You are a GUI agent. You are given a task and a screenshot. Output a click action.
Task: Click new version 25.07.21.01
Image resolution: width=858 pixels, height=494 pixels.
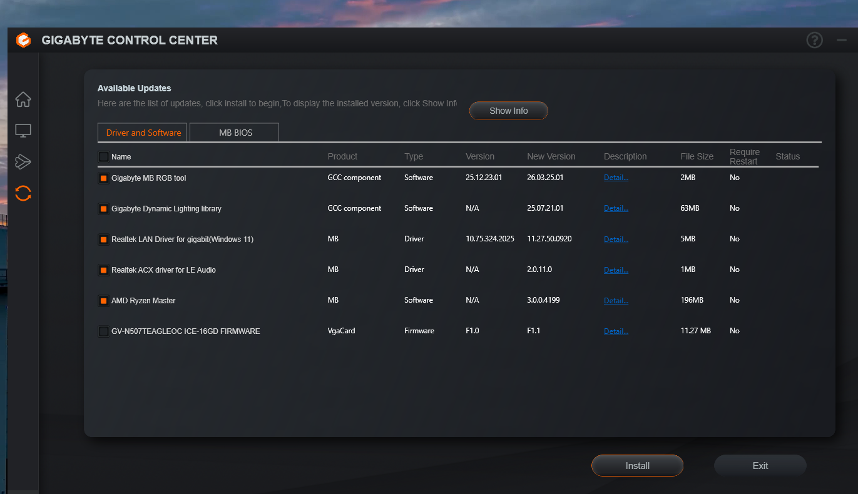pos(545,208)
